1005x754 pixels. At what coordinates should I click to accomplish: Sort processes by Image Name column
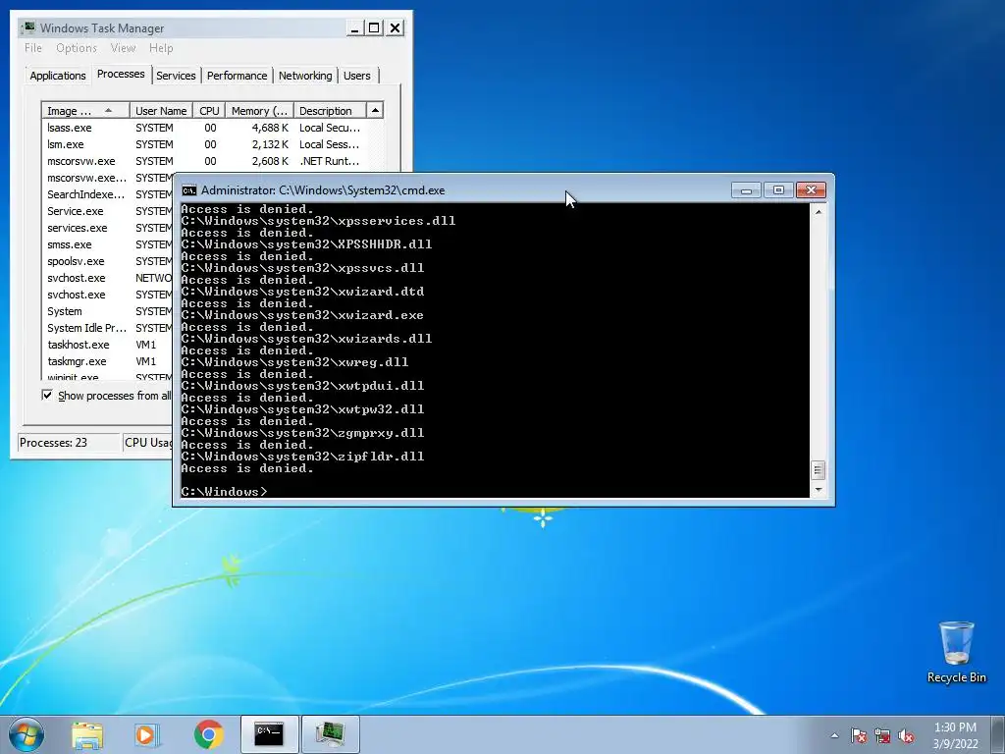tap(86, 111)
